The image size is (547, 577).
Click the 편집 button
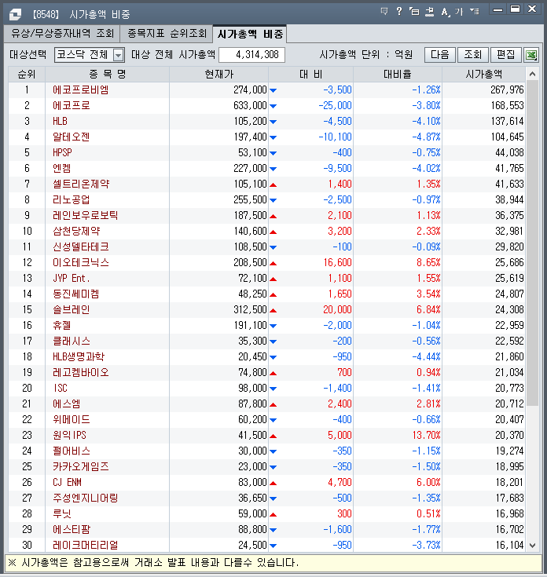click(506, 55)
